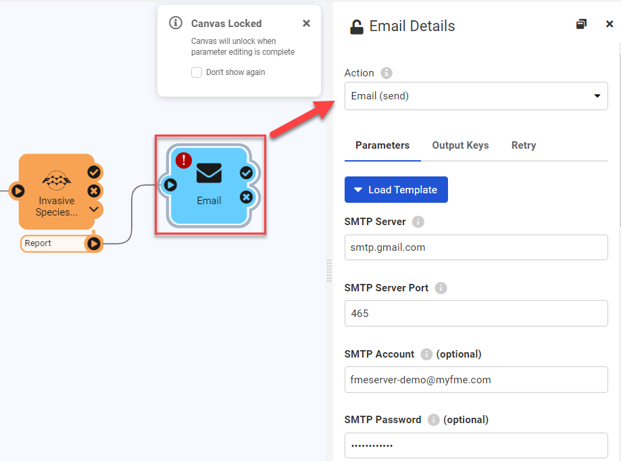
Task: Click the failure icon on the Invasive Species node
Action: 94,191
